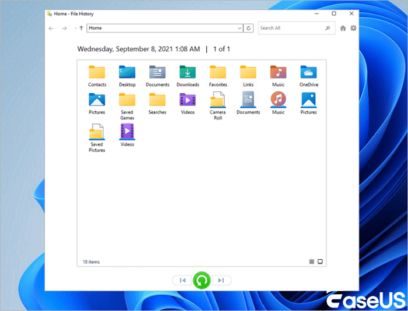Select the Searches folder
This screenshot has height=311, width=408.
pos(157,104)
